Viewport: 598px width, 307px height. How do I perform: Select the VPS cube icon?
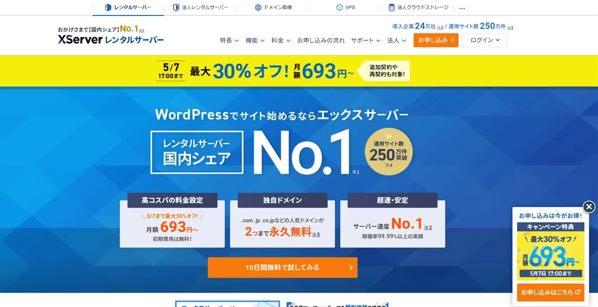pos(339,7)
